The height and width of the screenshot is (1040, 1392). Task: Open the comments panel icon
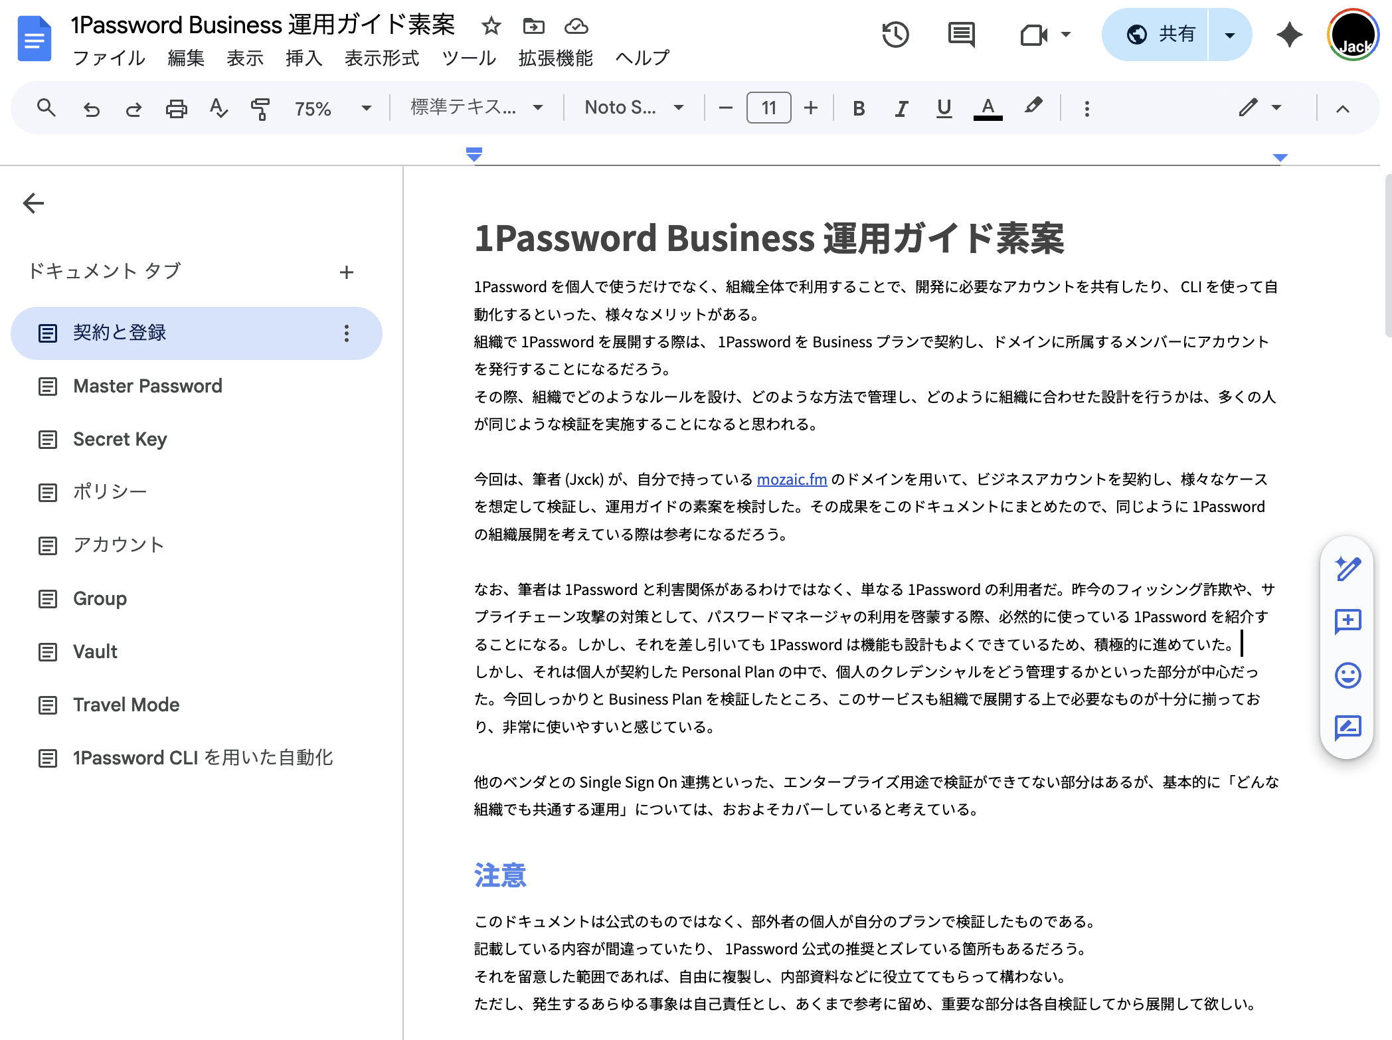961,34
